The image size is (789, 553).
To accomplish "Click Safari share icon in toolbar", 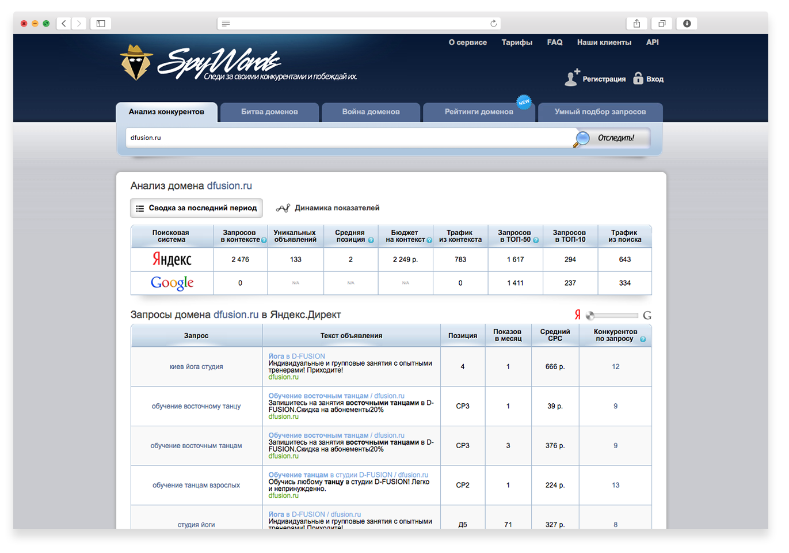I will click(636, 24).
